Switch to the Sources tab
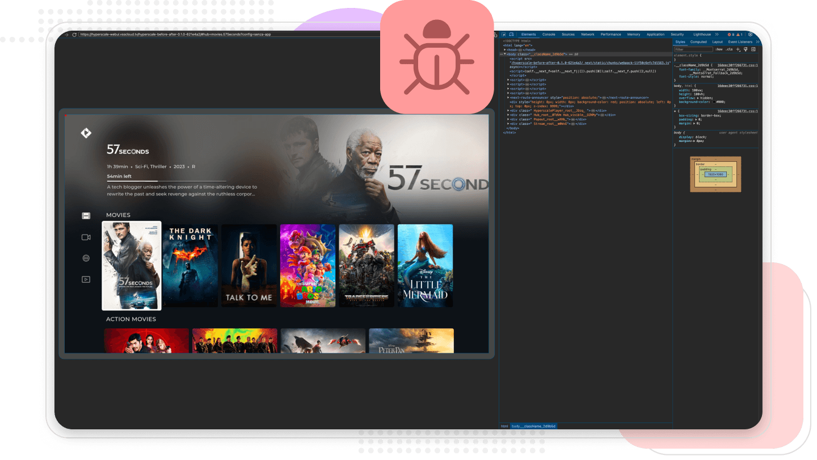Viewport: 817px width, 460px height. click(x=568, y=35)
